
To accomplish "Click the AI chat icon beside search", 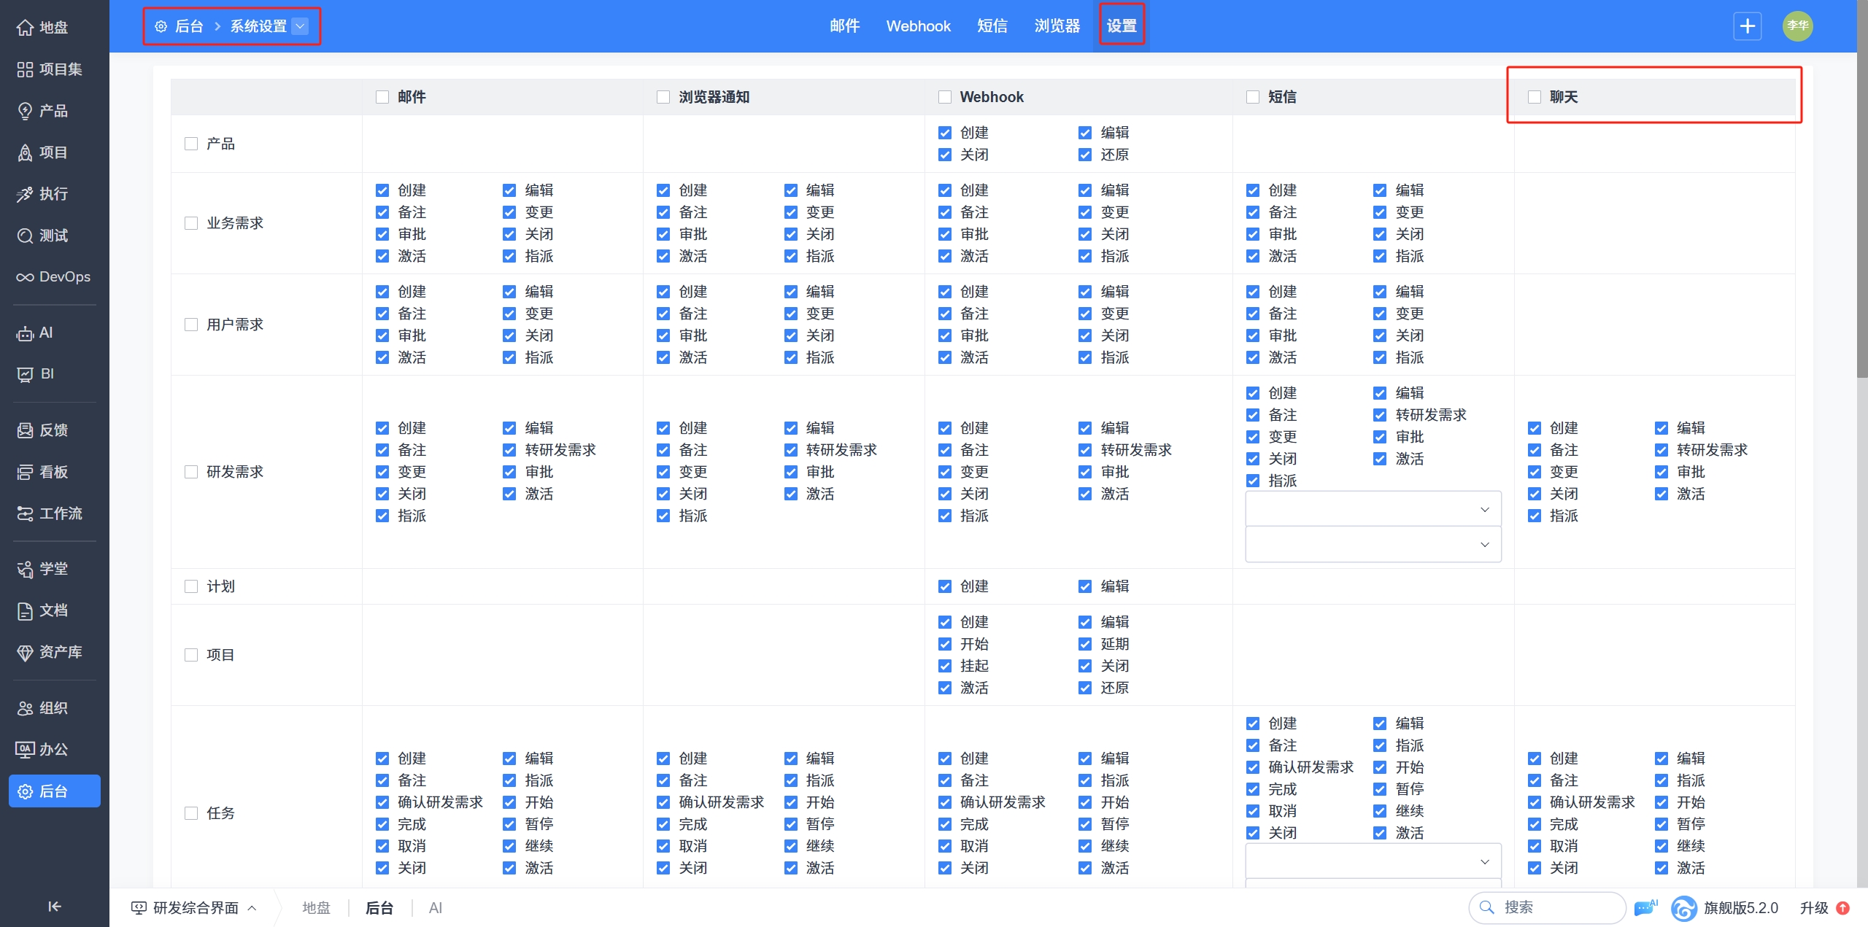I will click(x=1645, y=907).
